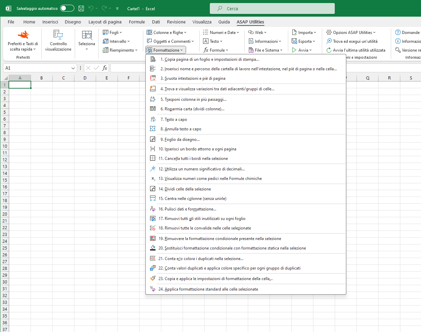
Task: Click the Testo a capo icon
Action: point(153,119)
